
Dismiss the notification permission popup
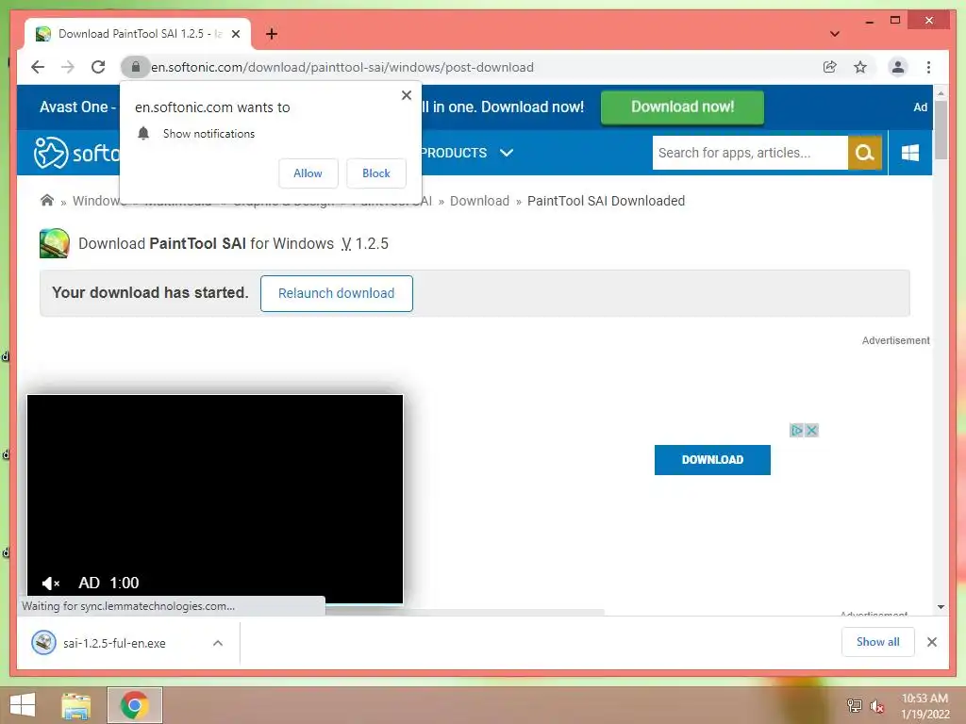tap(406, 95)
